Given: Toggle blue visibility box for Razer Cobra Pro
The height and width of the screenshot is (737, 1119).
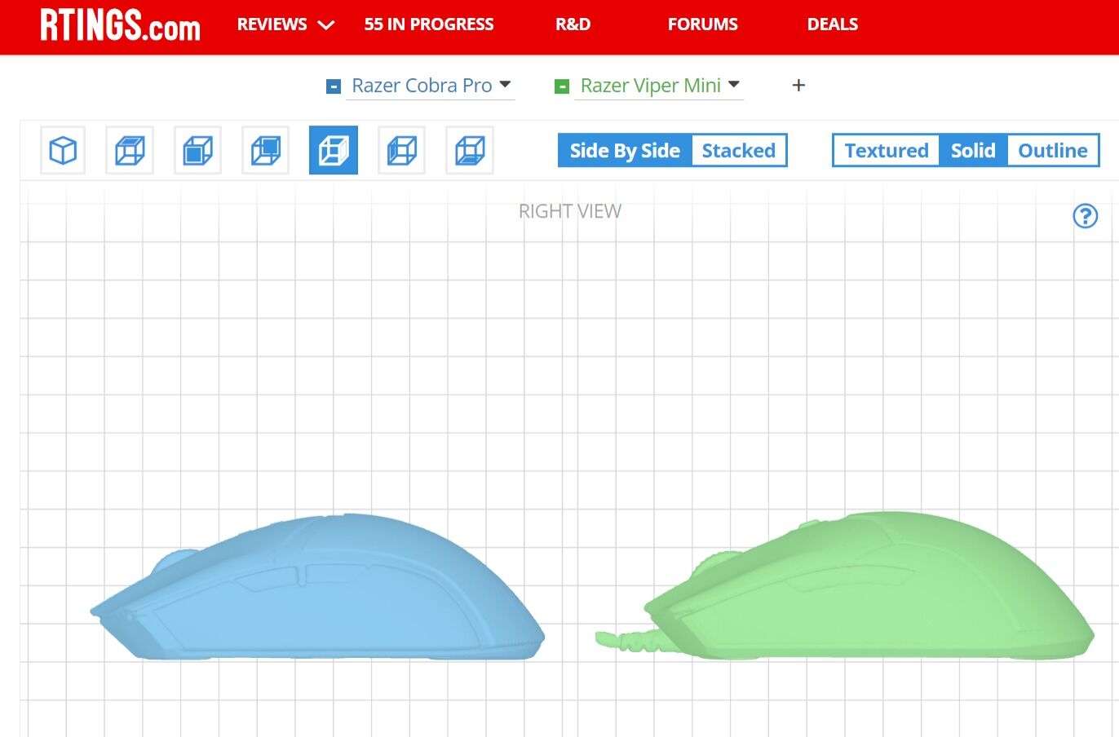Looking at the screenshot, I should [x=333, y=86].
